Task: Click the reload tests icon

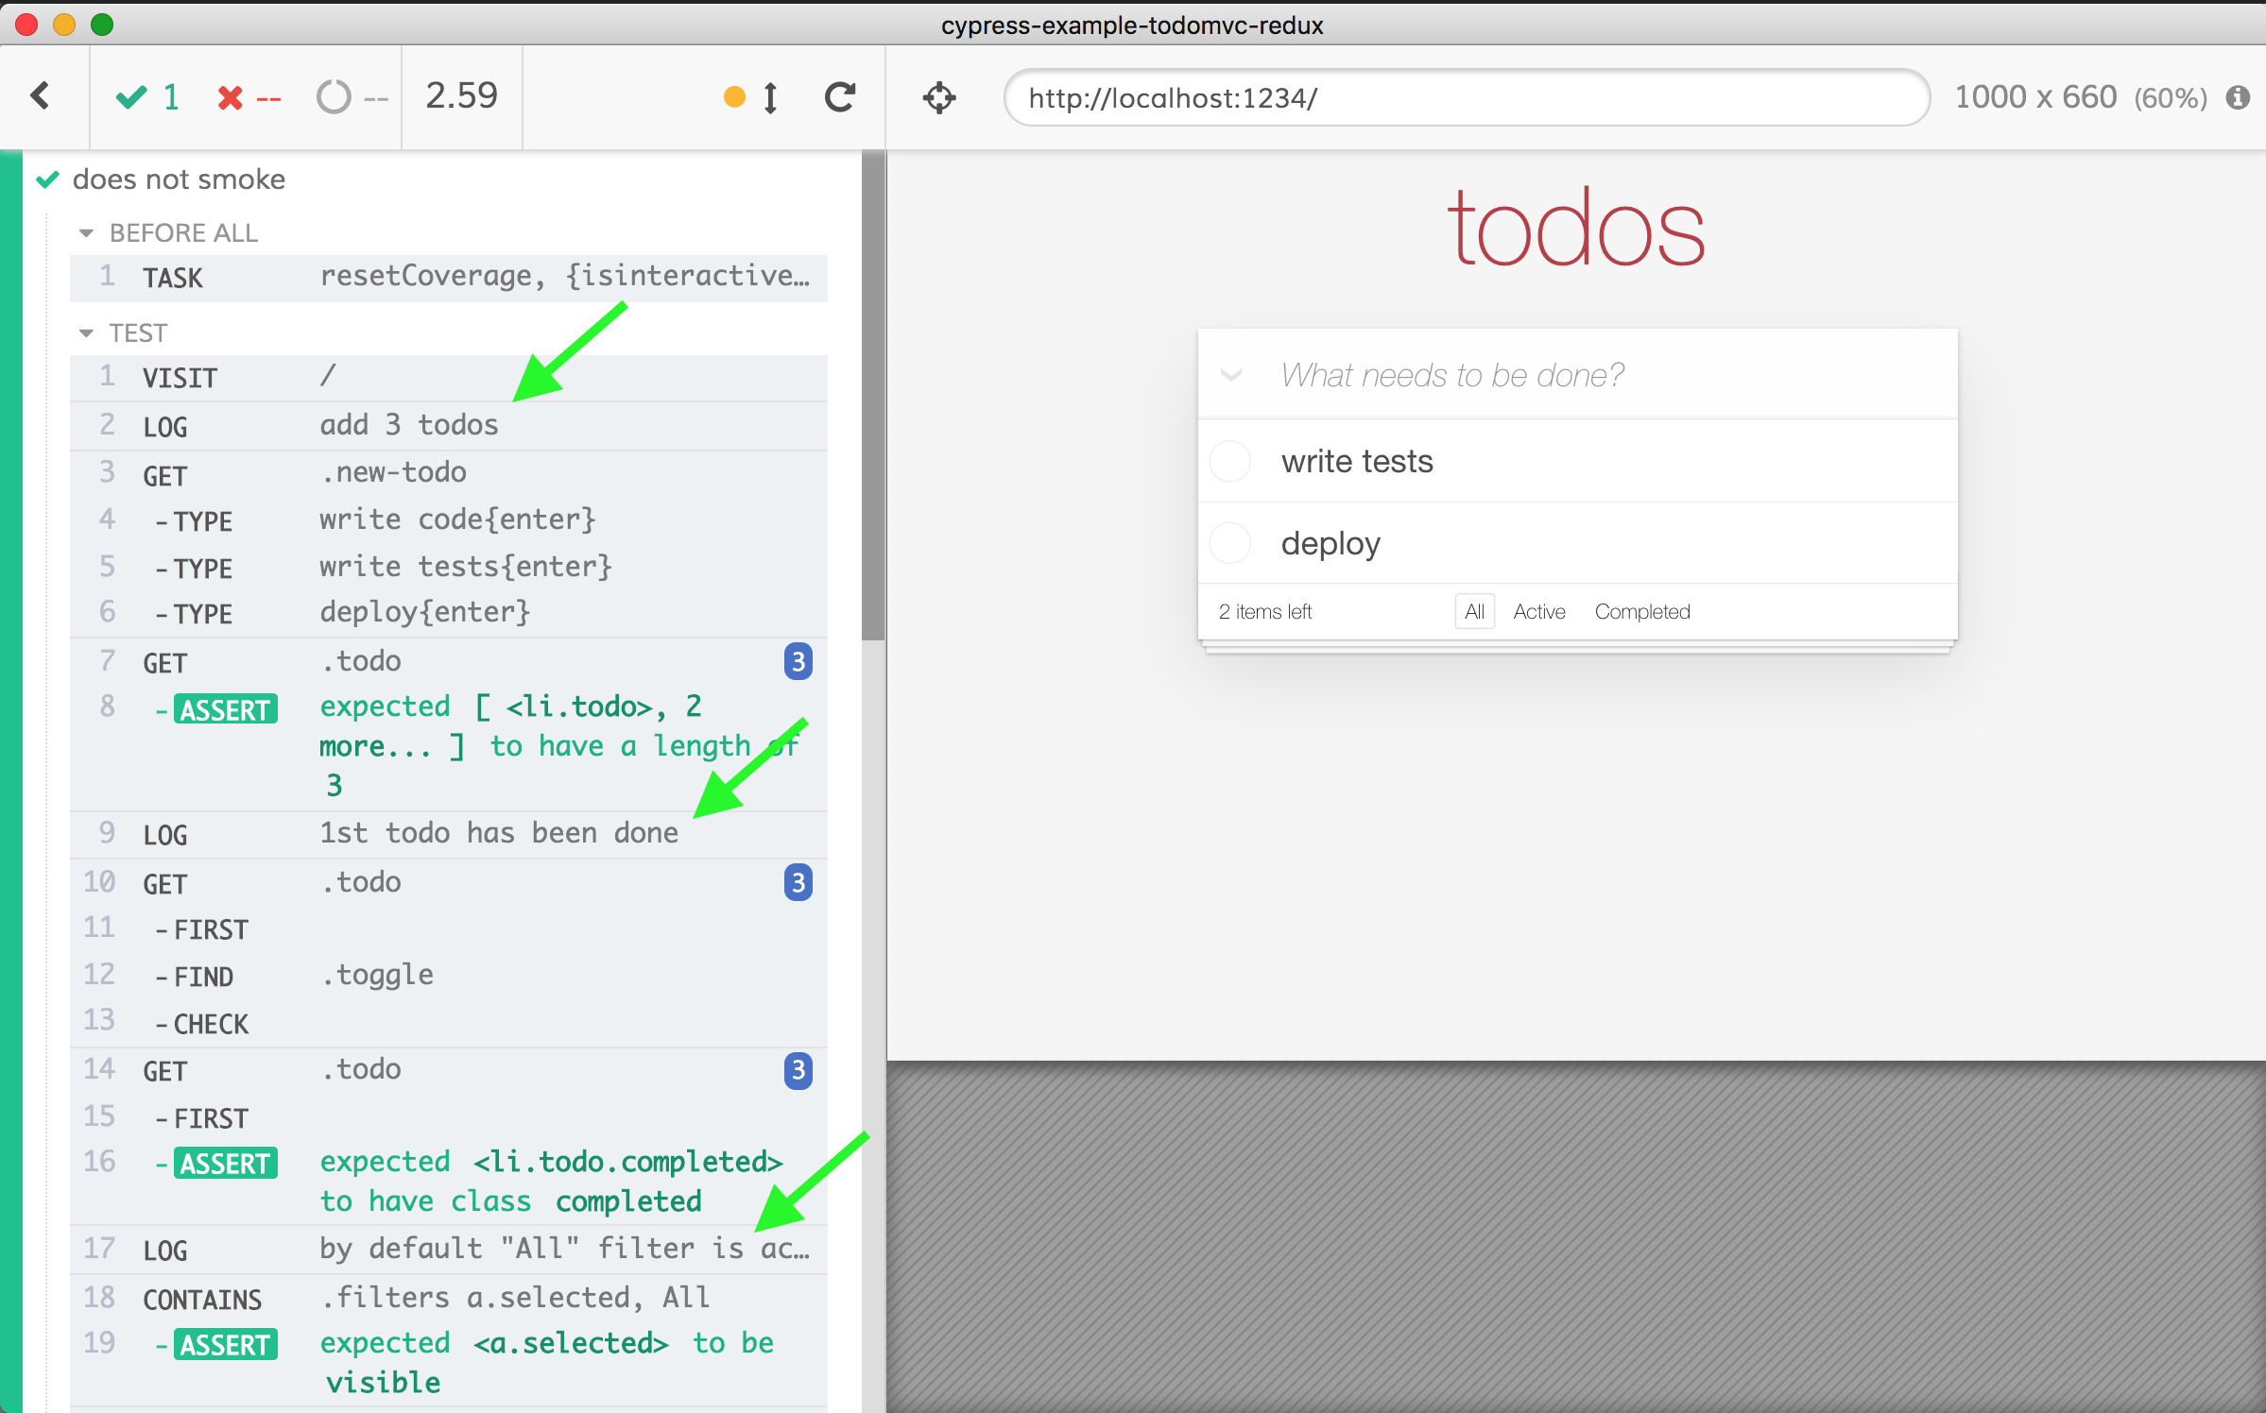Action: click(839, 97)
